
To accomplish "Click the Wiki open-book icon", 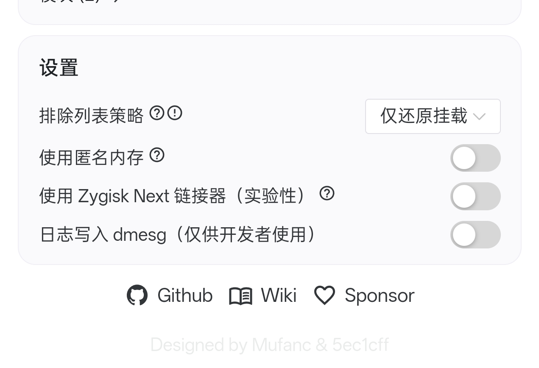I will click(240, 296).
